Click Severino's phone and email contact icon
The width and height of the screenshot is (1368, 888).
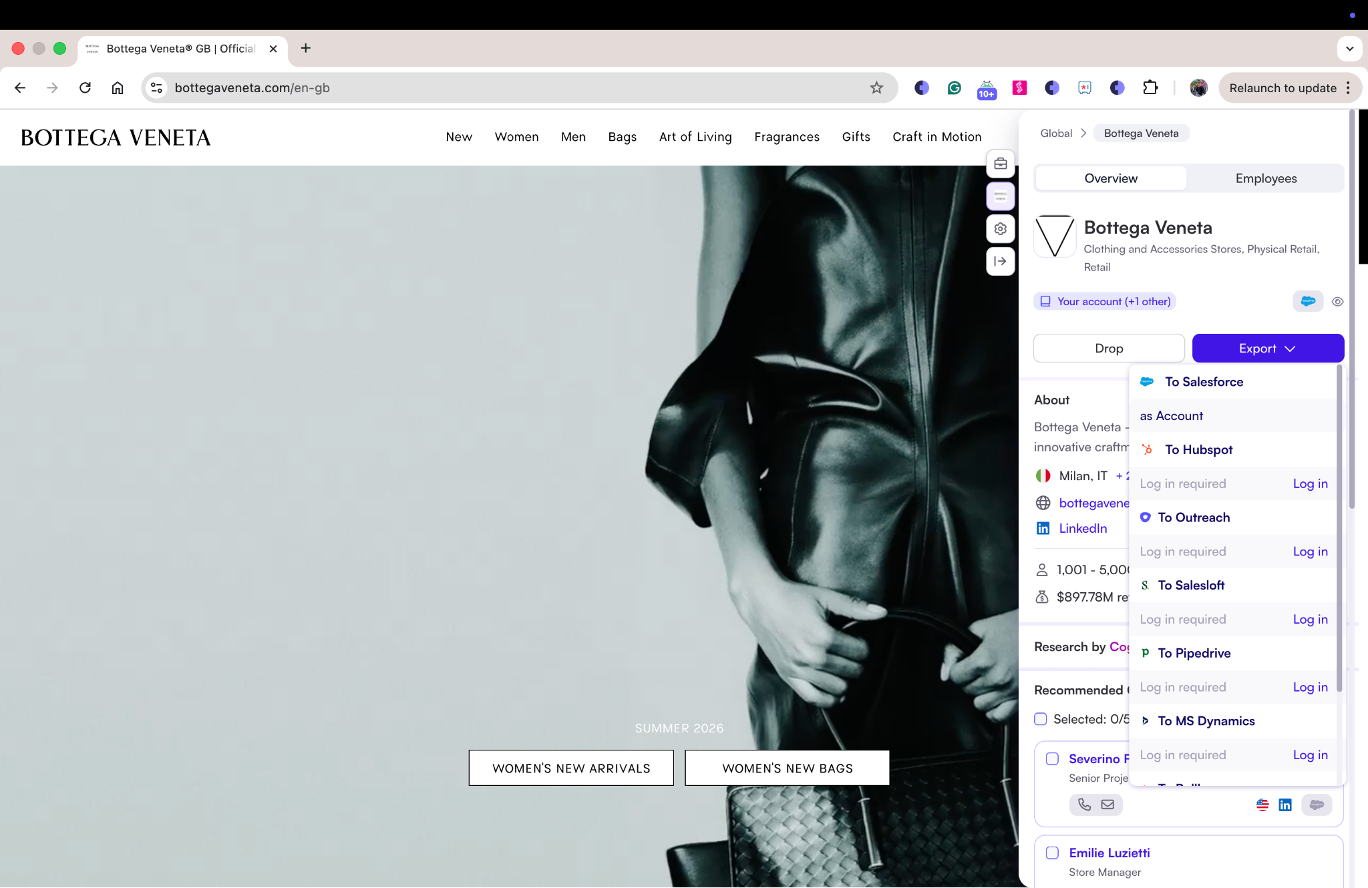(1095, 805)
